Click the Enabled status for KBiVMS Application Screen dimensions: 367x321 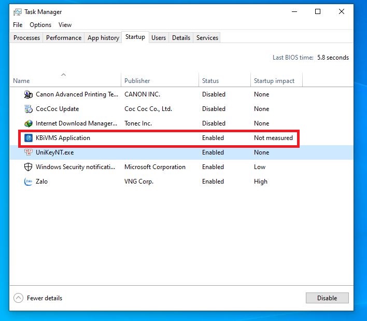[213, 138]
